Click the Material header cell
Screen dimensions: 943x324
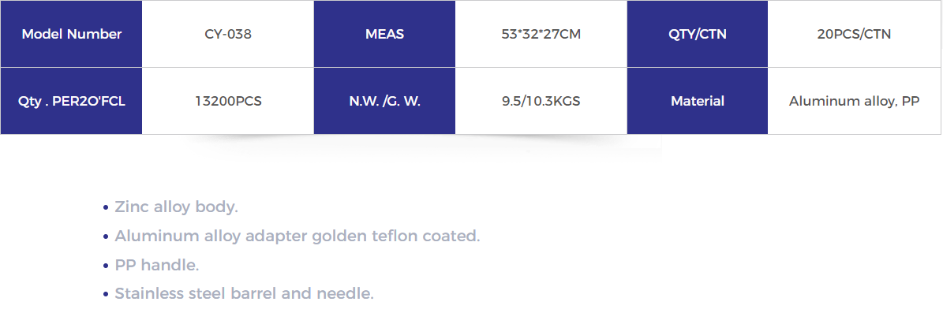[x=698, y=101]
